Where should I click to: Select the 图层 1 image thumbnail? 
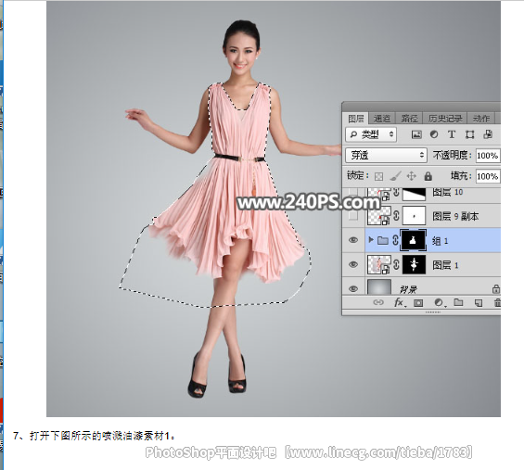click(379, 264)
